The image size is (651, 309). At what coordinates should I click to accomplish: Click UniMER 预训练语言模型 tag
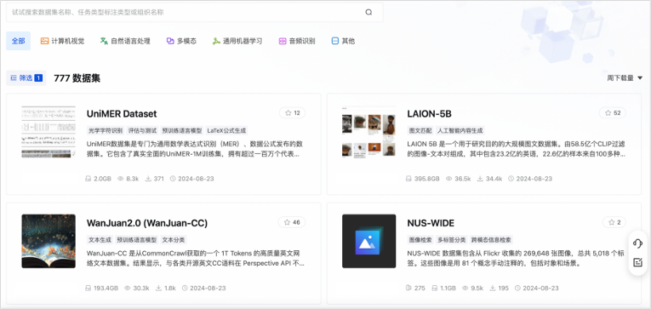coord(181,130)
